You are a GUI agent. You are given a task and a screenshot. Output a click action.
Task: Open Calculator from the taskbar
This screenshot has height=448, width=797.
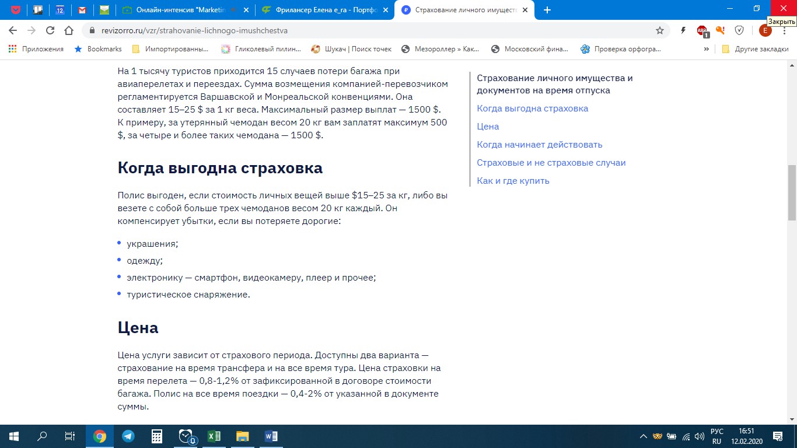coord(156,436)
